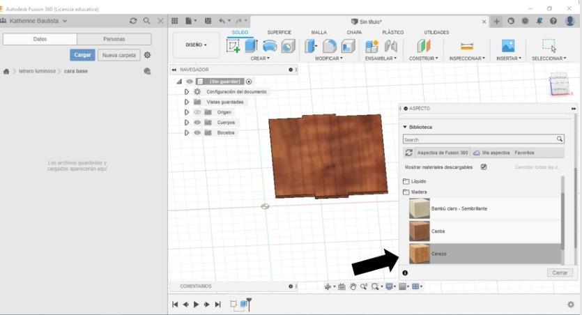Image resolution: width=582 pixels, height=315 pixels.
Task: Open the notifications bell
Action: coord(539,21)
